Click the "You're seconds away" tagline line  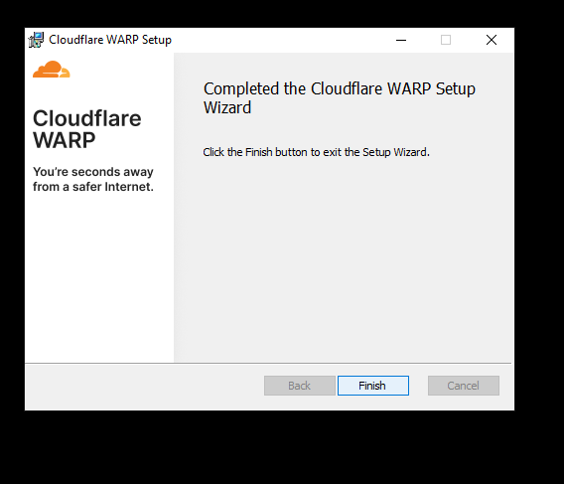93,172
